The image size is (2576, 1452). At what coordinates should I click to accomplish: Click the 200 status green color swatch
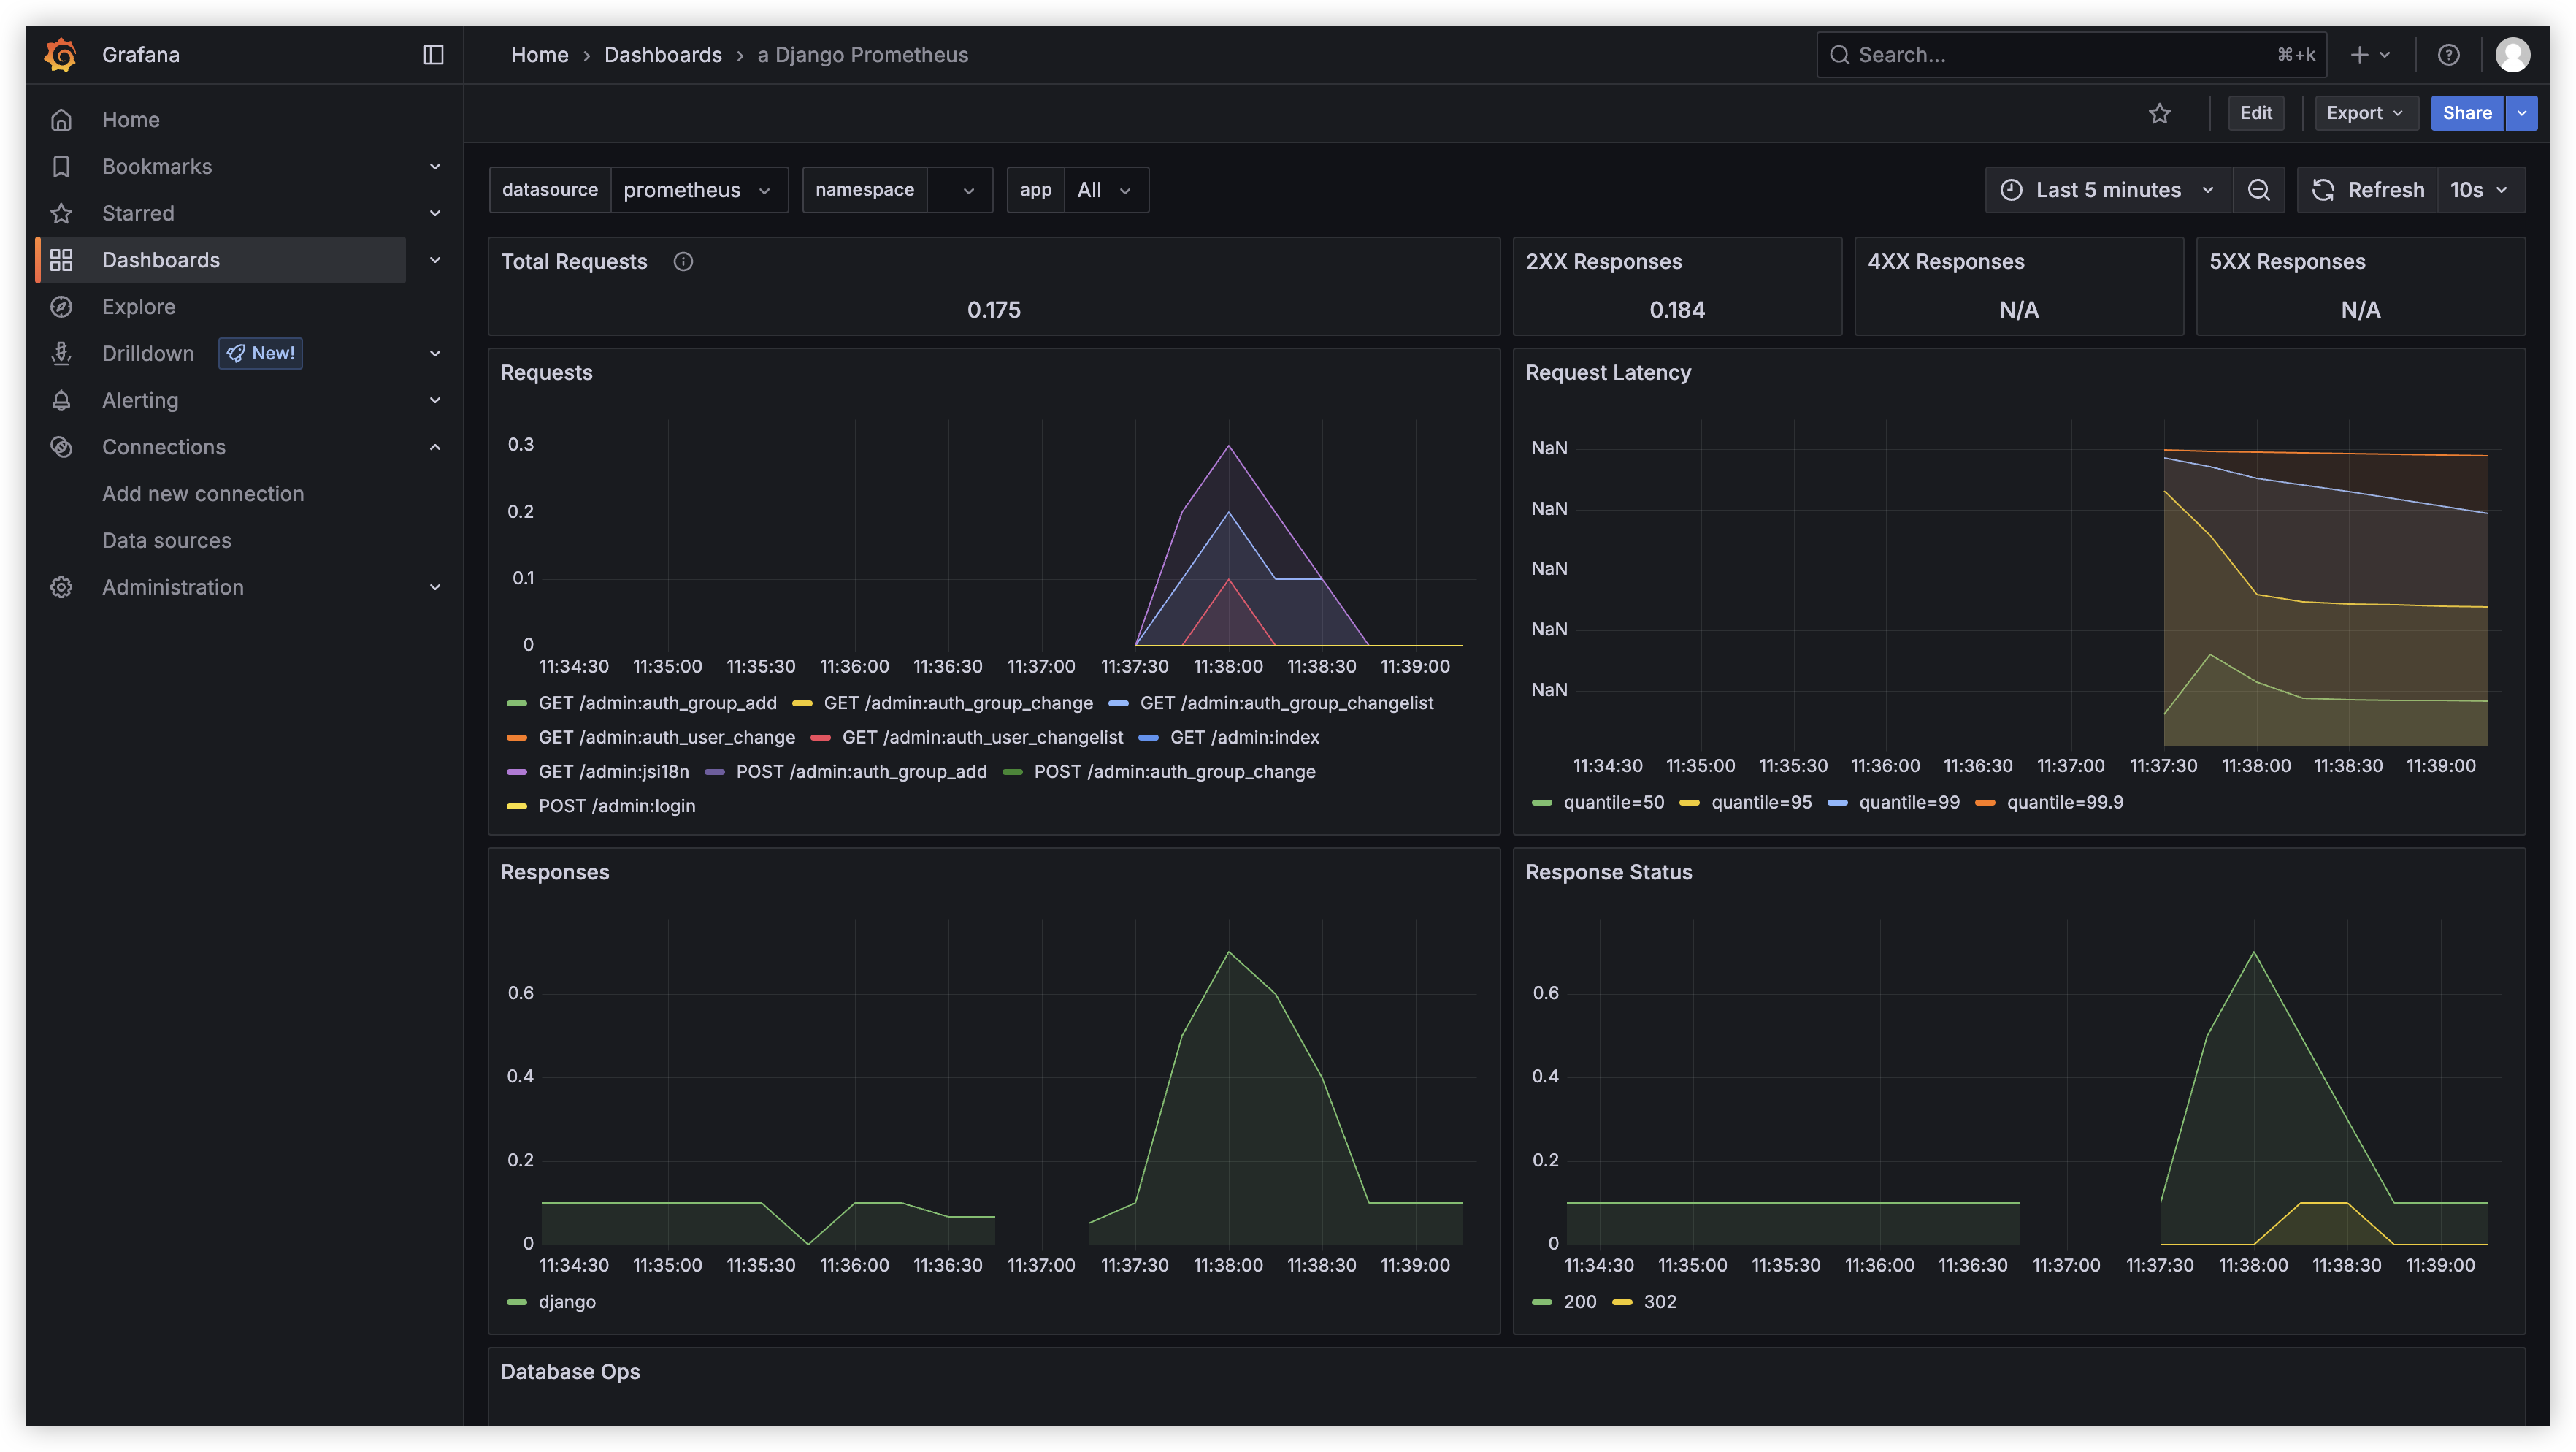1542,1302
